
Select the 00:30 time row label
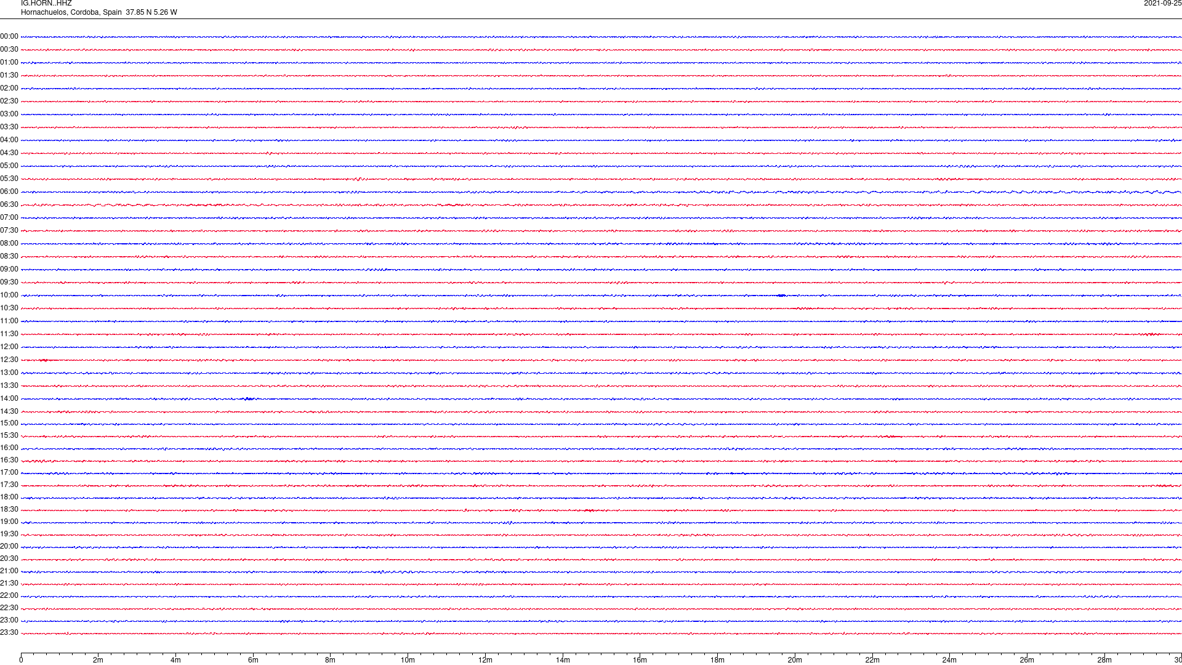pos(9,49)
